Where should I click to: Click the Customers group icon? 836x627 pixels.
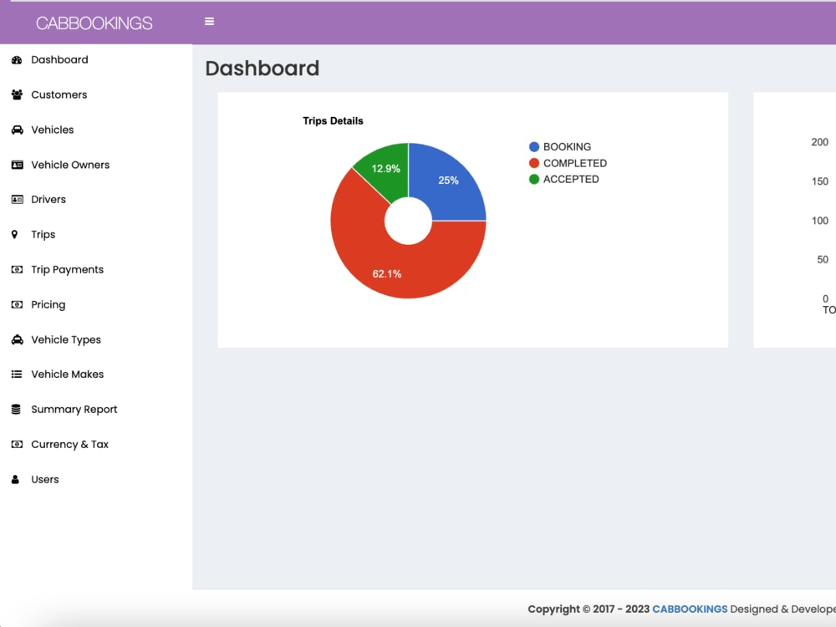[17, 95]
